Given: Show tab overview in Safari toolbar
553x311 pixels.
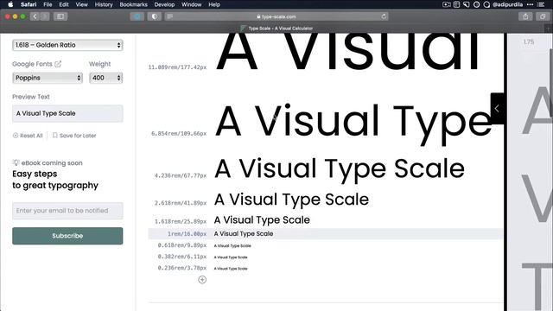Looking at the screenshot, I should click(x=543, y=16).
